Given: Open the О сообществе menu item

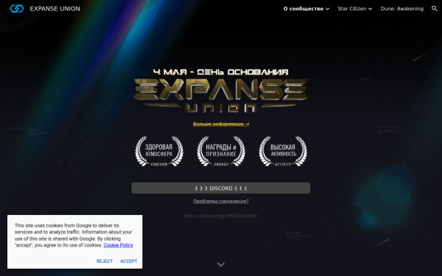Looking at the screenshot, I should 304,9.
